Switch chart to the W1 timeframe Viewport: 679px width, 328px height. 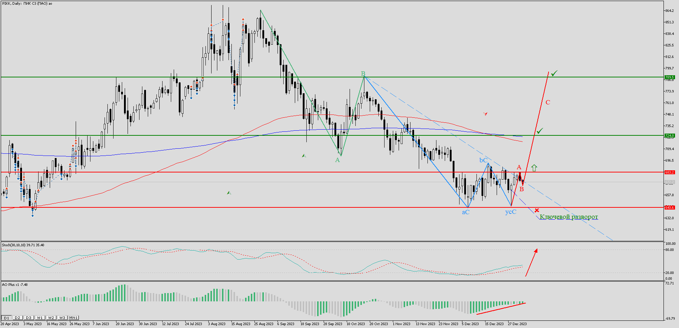[x=40, y=318]
